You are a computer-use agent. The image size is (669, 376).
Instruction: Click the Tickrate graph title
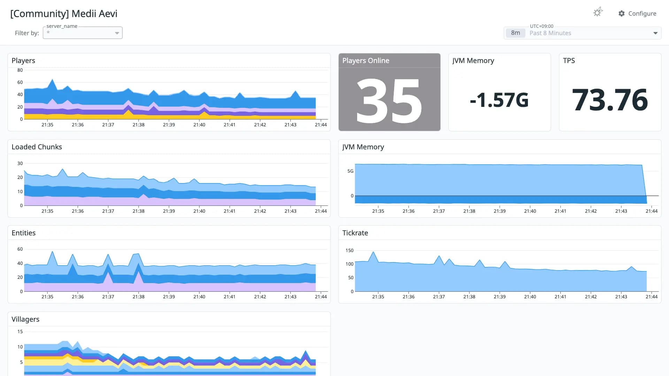pos(355,233)
